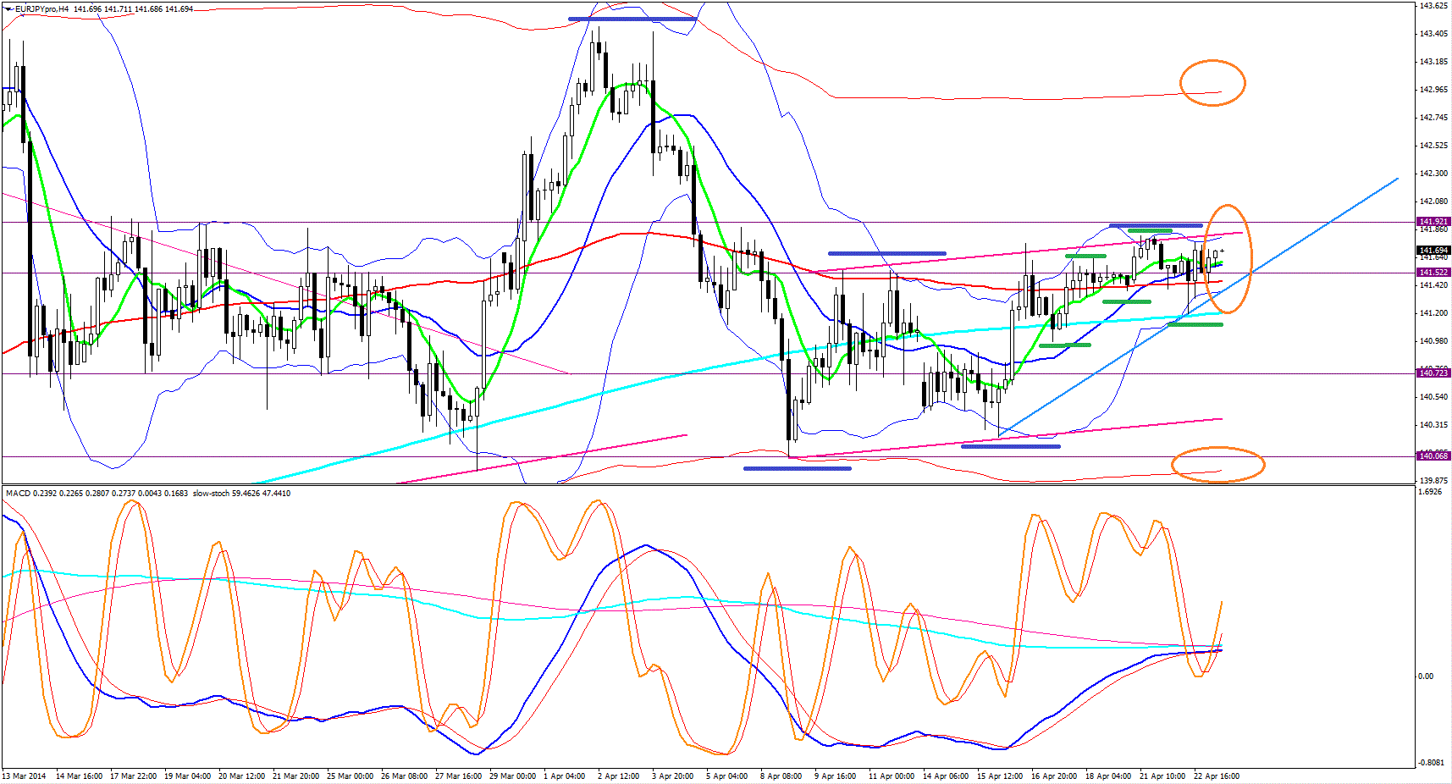Click the 22 Apr 16:00 time label
The height and width of the screenshot is (784, 1452).
point(1216,776)
